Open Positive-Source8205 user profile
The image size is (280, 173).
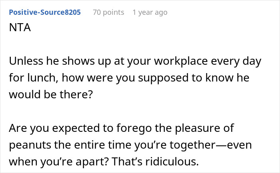tap(45, 12)
